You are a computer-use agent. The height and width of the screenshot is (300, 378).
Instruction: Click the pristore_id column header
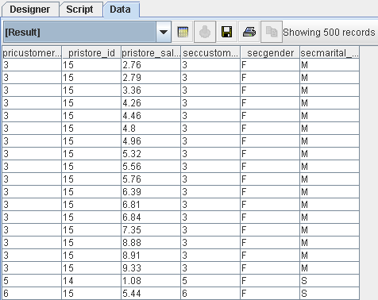click(91, 52)
